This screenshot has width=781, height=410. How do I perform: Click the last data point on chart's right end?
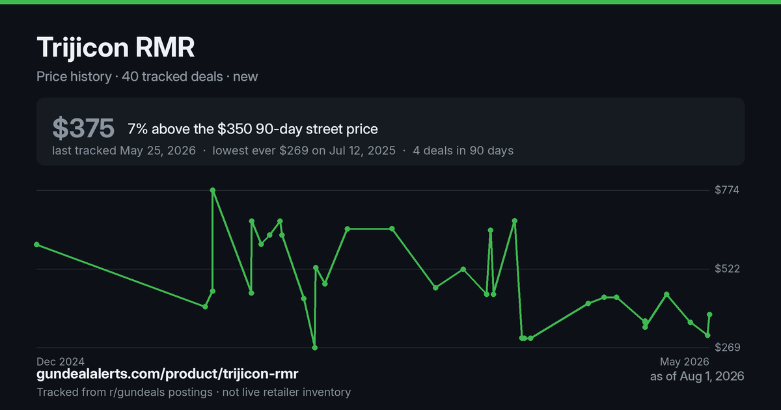709,314
